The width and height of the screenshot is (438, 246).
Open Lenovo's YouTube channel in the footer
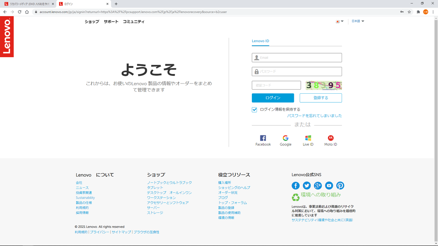click(329, 186)
